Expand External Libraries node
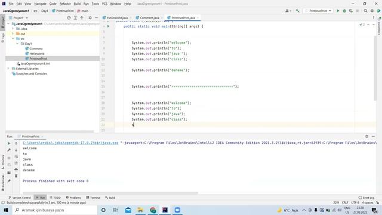This screenshot has height=215, width=382. (x=8, y=69)
